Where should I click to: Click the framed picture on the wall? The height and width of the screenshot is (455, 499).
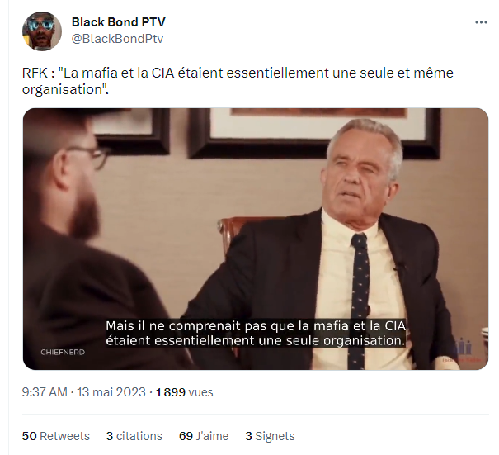click(315, 132)
